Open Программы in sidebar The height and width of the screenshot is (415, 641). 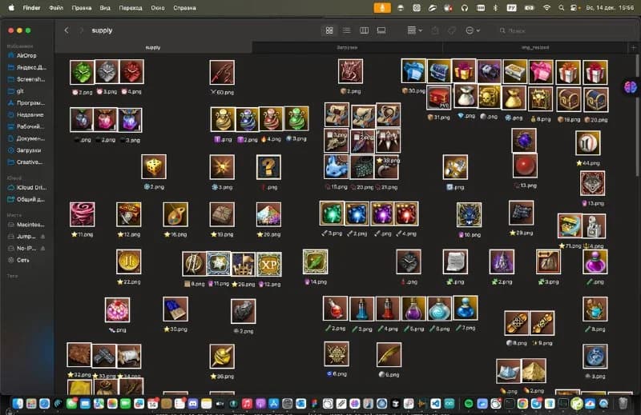click(26, 103)
